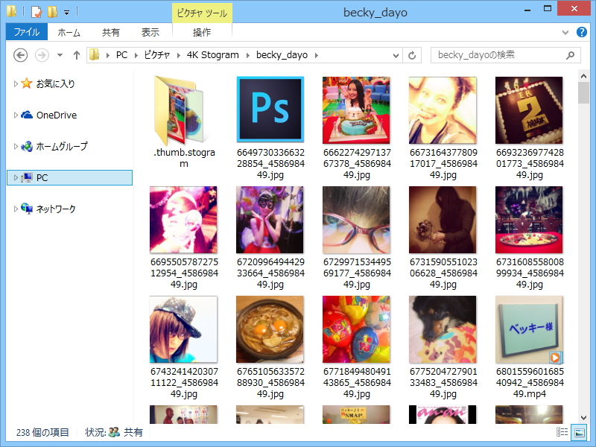Select the balloons photo 677184948049143865
This screenshot has height=447, width=596.
point(357,347)
